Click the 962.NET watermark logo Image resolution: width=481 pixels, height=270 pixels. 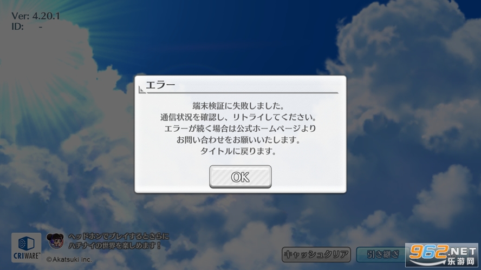[442, 255]
